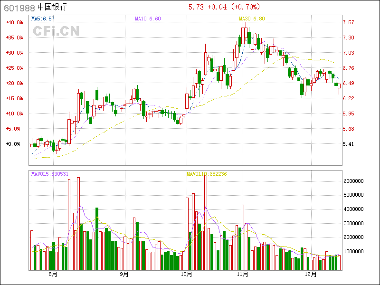Click the 7.57 price axis label
The image size is (380, 285).
coord(348,22)
